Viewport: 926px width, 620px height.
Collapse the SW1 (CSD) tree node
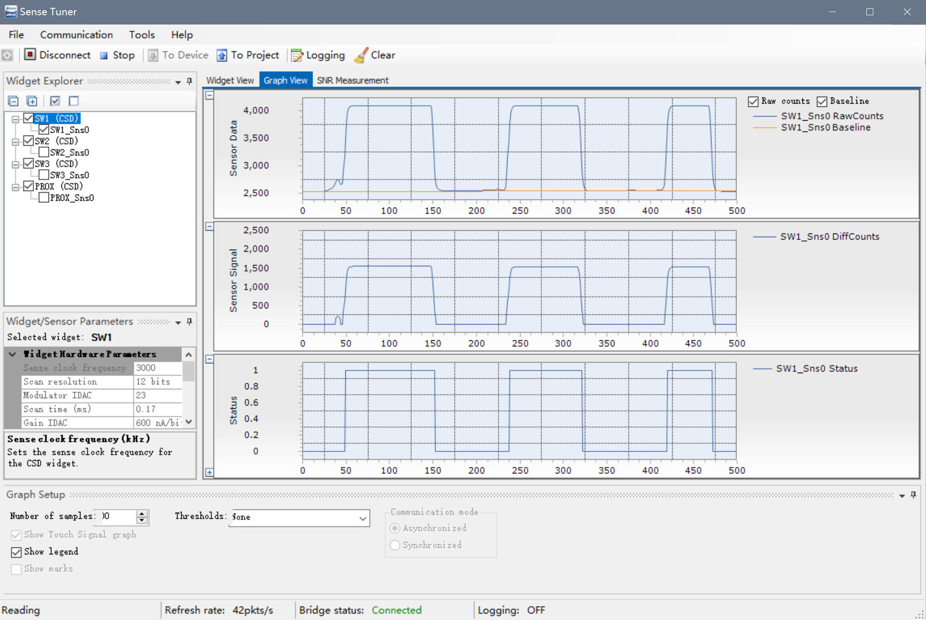coord(15,119)
